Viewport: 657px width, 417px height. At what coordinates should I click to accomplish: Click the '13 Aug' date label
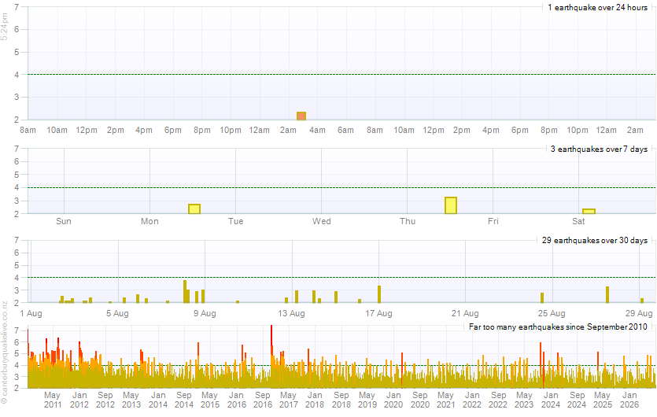click(291, 313)
